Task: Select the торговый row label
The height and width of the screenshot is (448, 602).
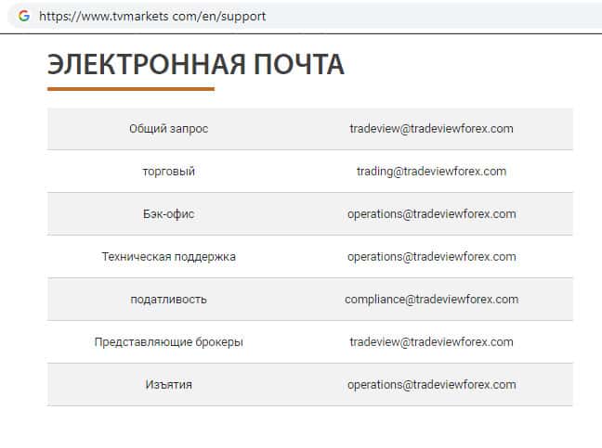Action: click(x=168, y=172)
